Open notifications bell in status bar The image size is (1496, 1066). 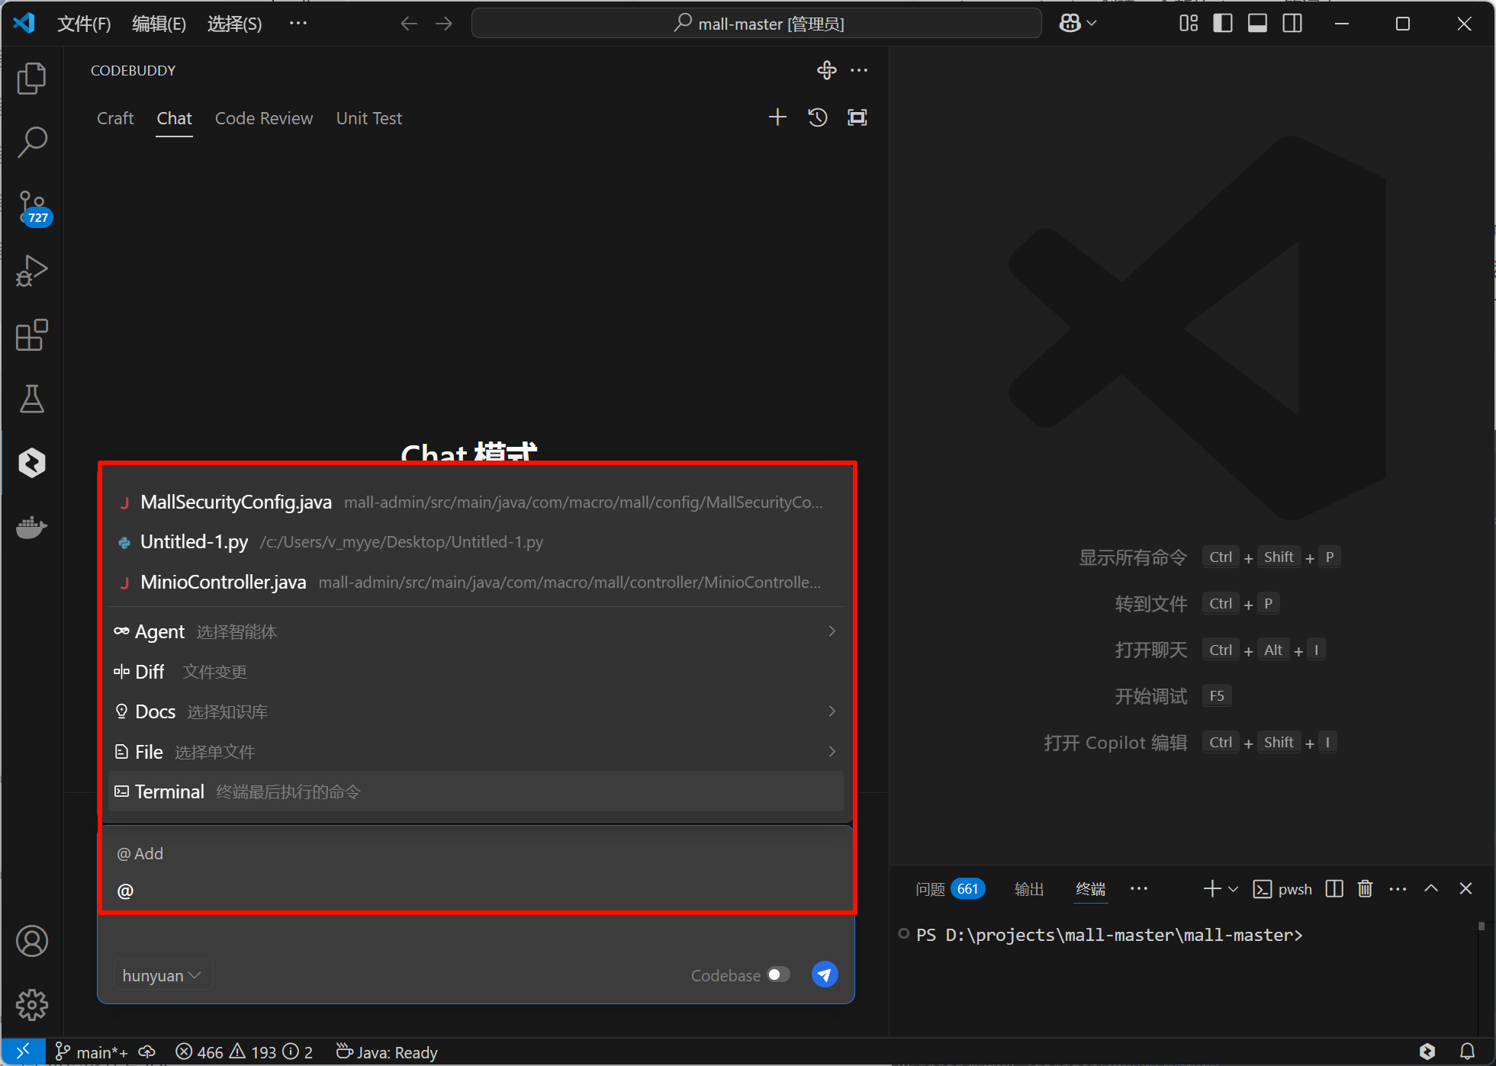coord(1467,1052)
